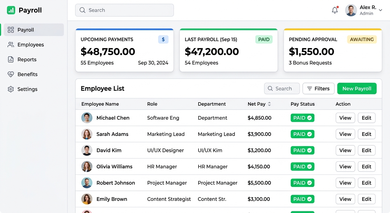Viewport: 390px width, 213px height.
Task: Click the filter lines icon
Action: [x=310, y=88]
